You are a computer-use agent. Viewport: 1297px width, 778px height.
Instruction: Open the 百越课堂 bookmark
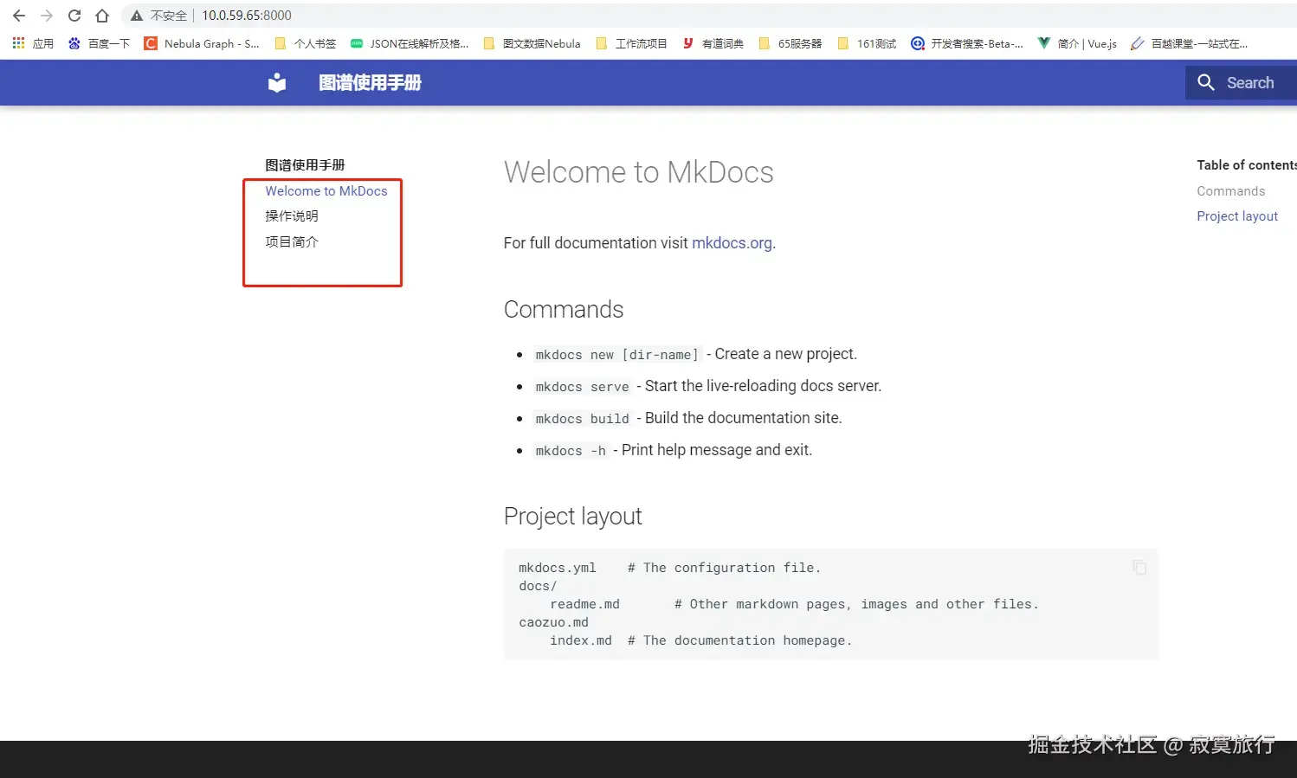1189,43
